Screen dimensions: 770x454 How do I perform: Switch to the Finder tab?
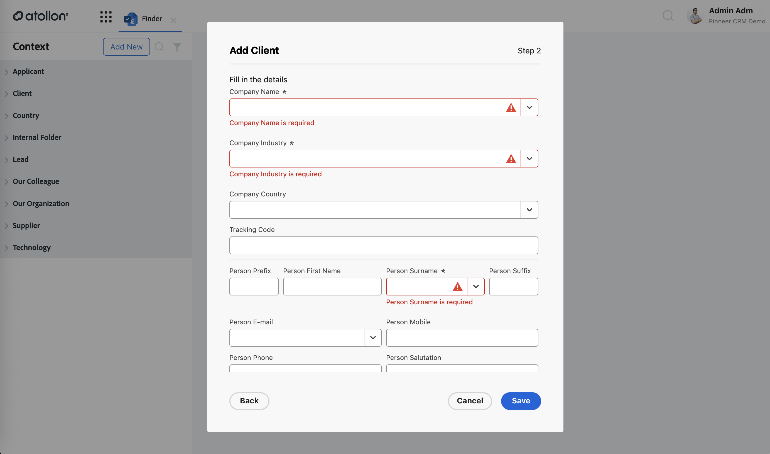150,19
